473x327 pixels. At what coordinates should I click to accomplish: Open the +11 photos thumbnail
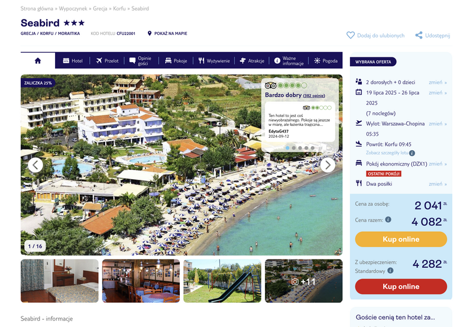point(303,281)
